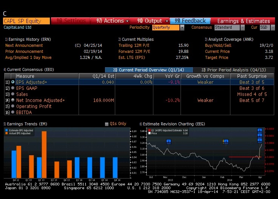
Task: Click the Next Announcement label
Action: pyautogui.click(x=24, y=45)
